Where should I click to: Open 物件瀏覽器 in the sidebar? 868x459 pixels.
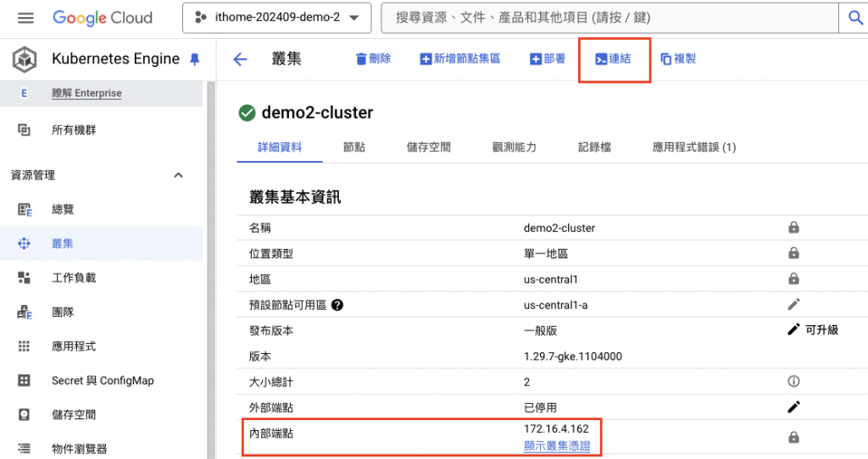79,449
